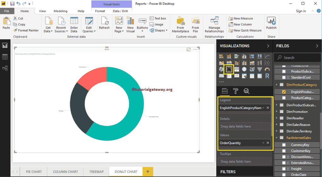
Task: Select the Area chart visualization
Action: [221, 63]
